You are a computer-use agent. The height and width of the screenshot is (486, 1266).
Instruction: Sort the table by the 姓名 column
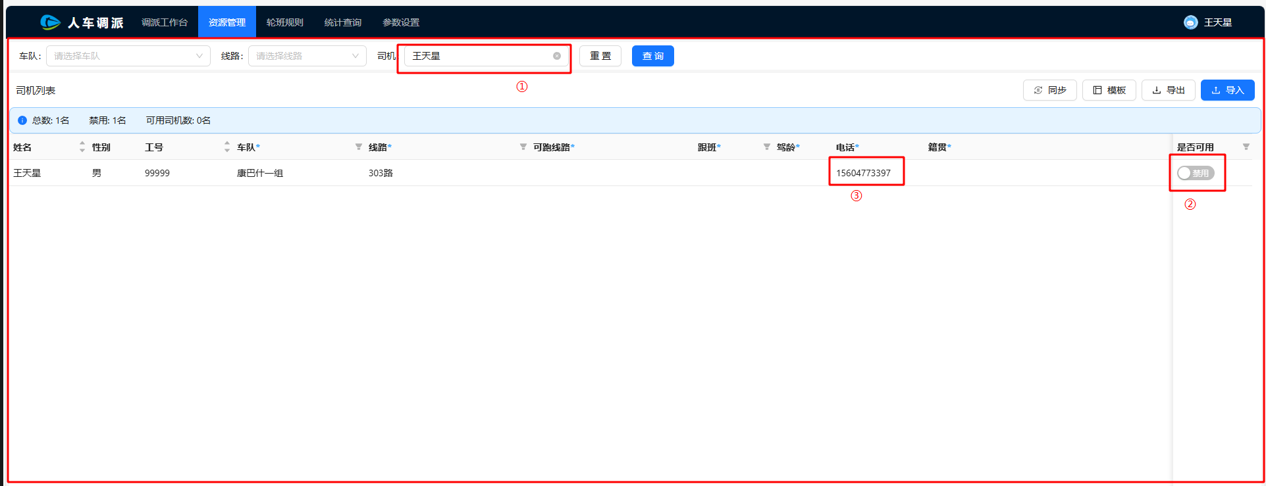82,147
